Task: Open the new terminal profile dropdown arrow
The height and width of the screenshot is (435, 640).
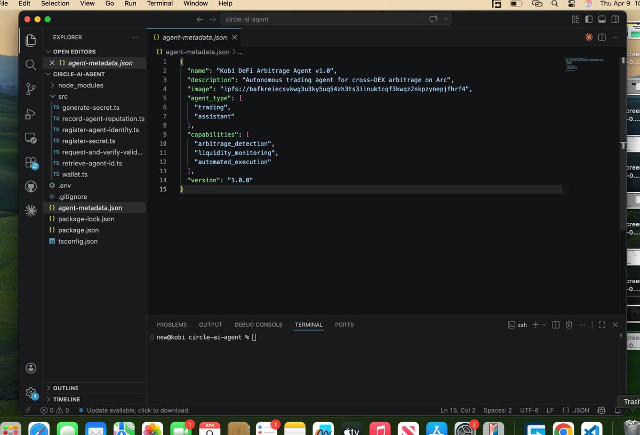Action: [x=544, y=325]
